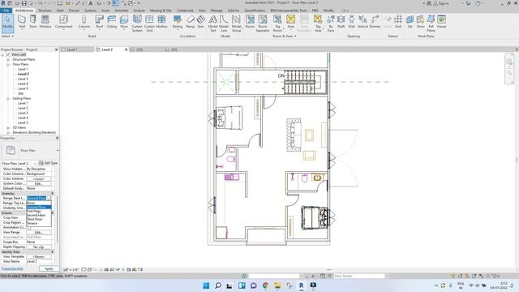Expand the Room & Area panel dropdown
The width and height of the screenshot is (519, 292).
(285, 36)
